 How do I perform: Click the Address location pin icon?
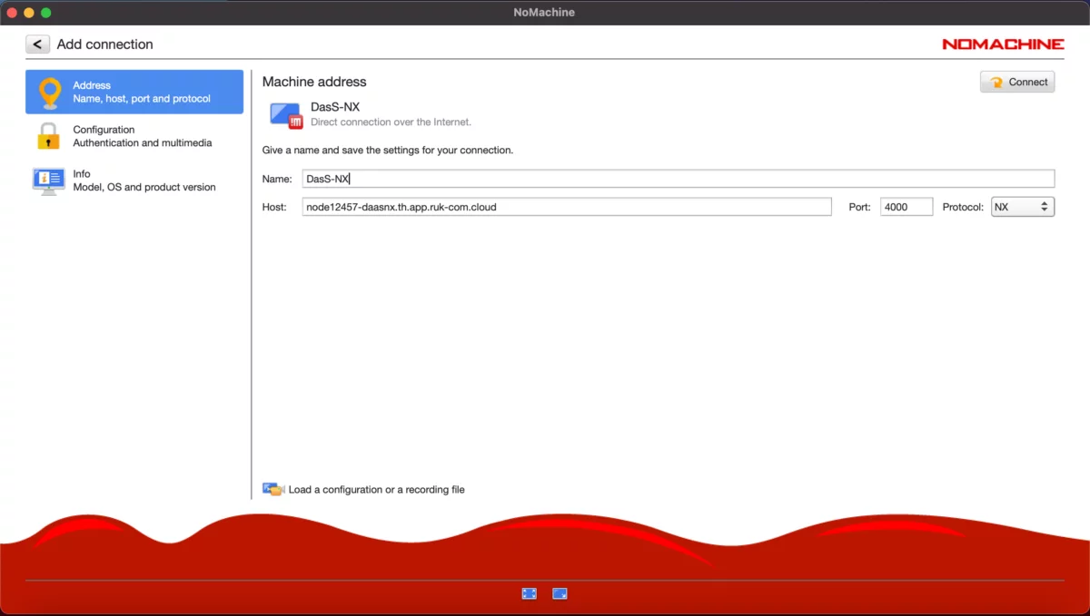pyautogui.click(x=49, y=92)
